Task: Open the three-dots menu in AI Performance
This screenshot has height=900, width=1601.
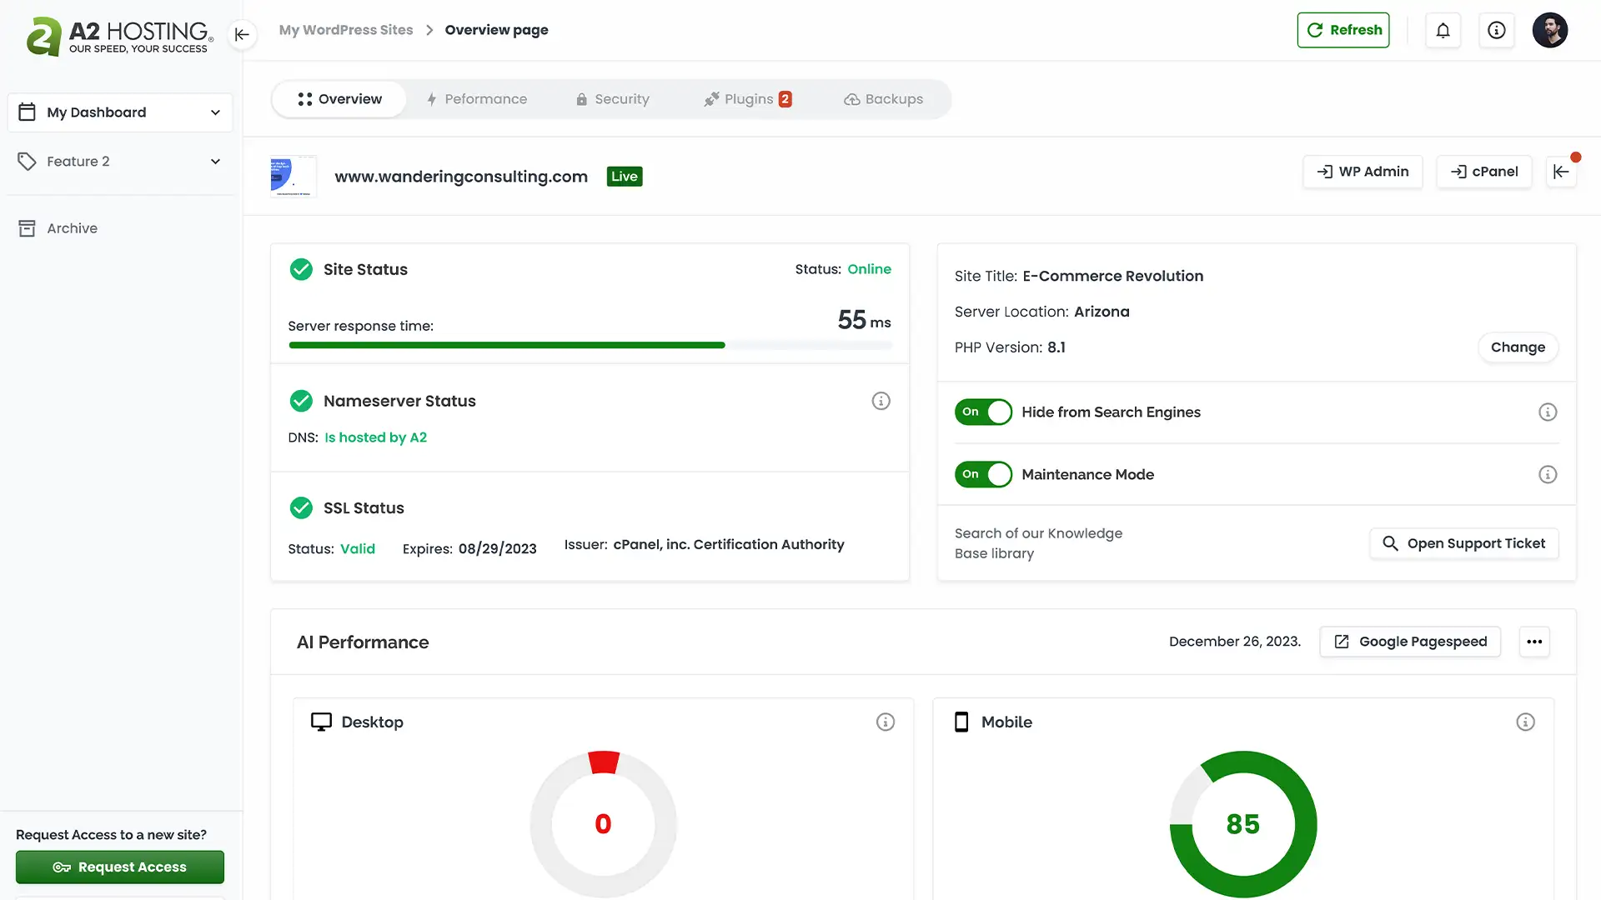Action: (1534, 642)
